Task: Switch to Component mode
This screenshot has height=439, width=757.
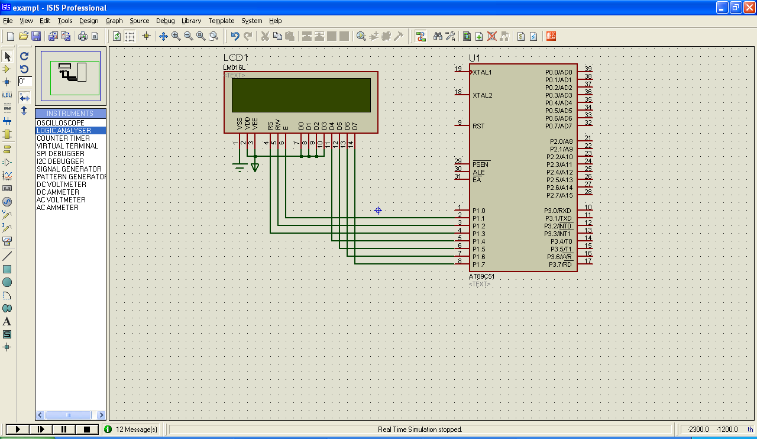Action: 7,69
